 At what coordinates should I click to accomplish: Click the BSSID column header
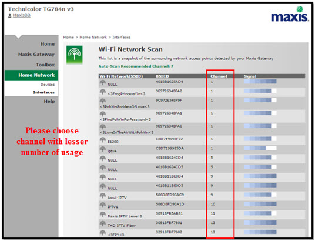pos(162,76)
